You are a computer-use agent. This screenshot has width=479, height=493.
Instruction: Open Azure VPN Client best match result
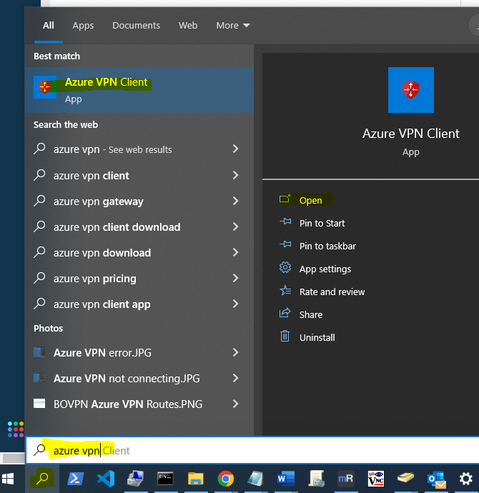pos(139,90)
